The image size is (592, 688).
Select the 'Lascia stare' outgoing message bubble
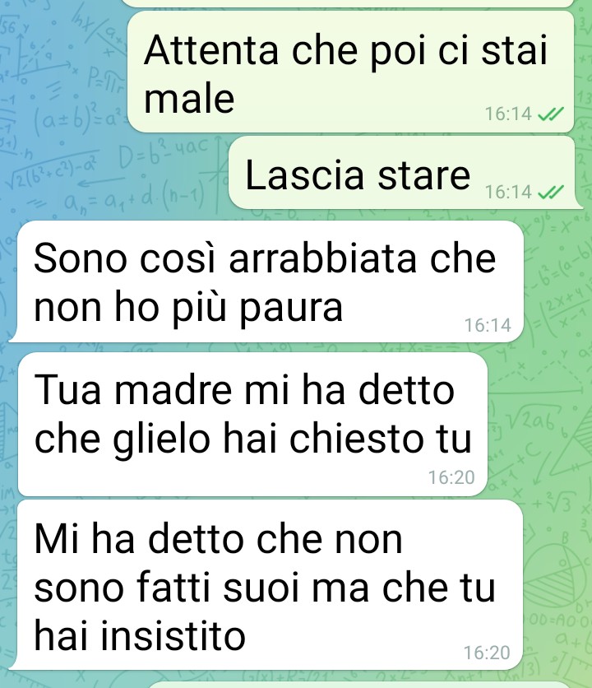[x=404, y=173]
